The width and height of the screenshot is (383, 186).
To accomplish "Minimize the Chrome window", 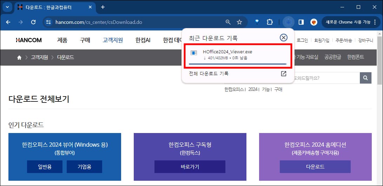I will pos(342,7).
